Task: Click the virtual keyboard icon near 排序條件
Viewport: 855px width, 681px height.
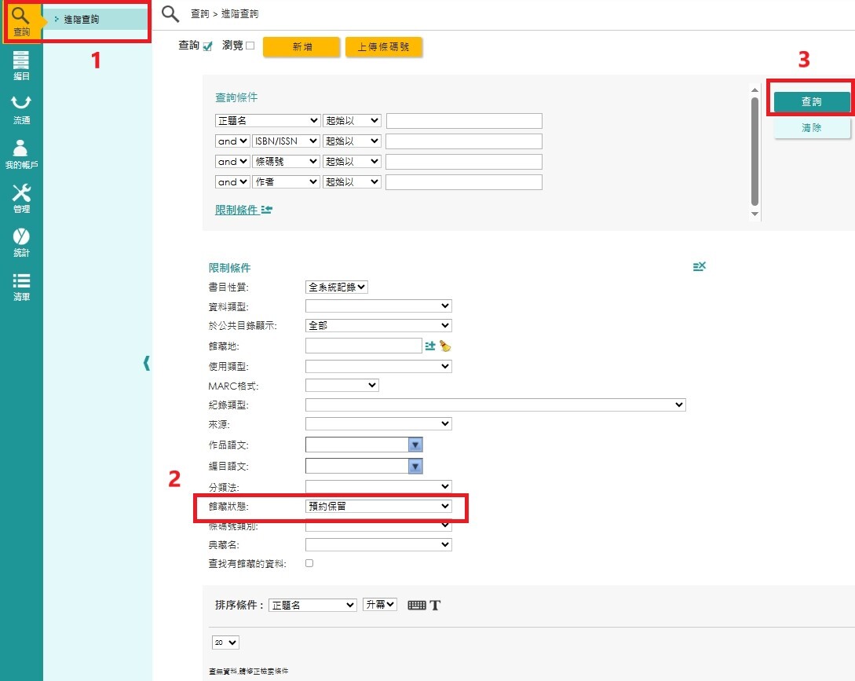Action: point(417,605)
